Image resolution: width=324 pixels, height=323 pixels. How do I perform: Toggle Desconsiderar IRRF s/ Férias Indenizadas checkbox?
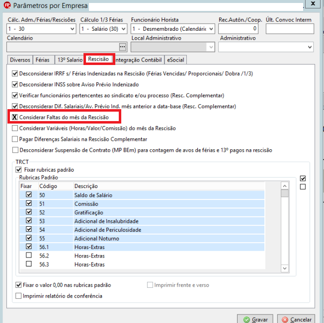pos(15,73)
